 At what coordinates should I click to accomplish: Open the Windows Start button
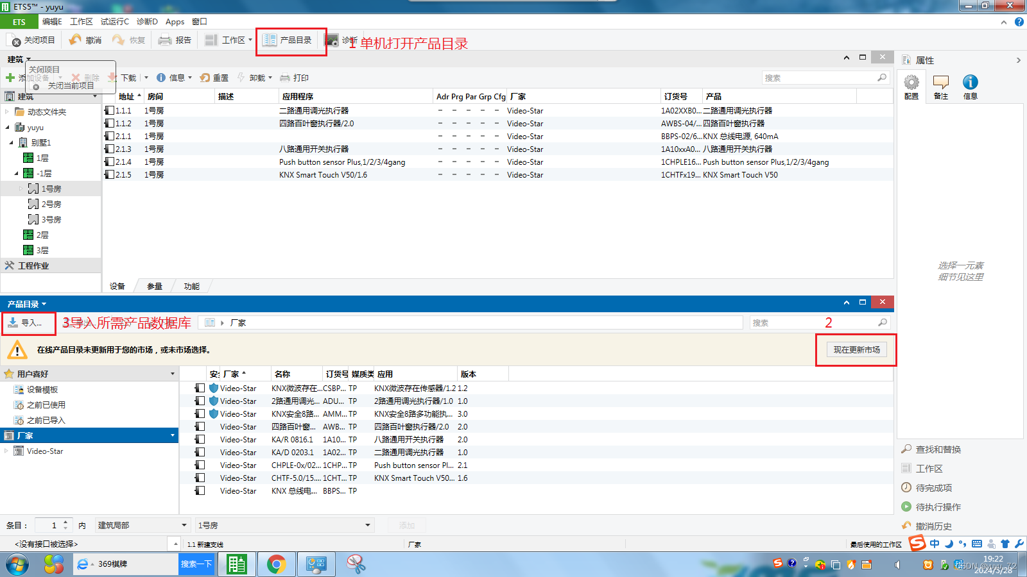tap(17, 565)
